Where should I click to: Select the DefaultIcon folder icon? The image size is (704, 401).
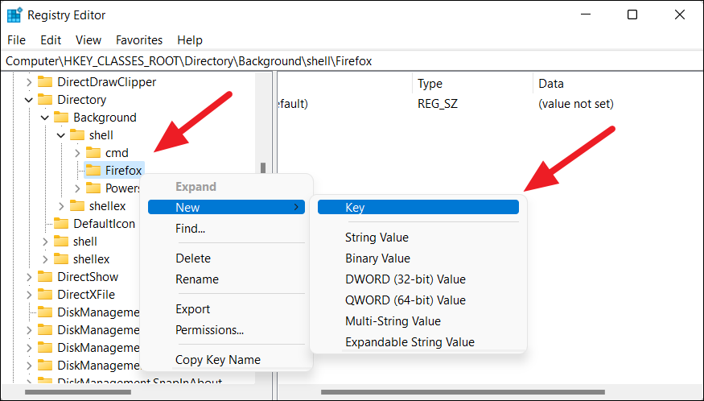(60, 223)
